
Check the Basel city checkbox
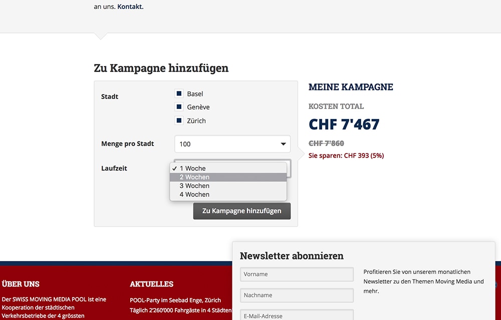click(179, 93)
